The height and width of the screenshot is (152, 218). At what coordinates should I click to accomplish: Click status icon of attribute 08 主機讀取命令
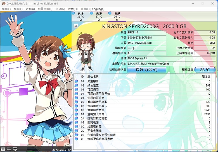pyautogui.click(x=76, y=110)
